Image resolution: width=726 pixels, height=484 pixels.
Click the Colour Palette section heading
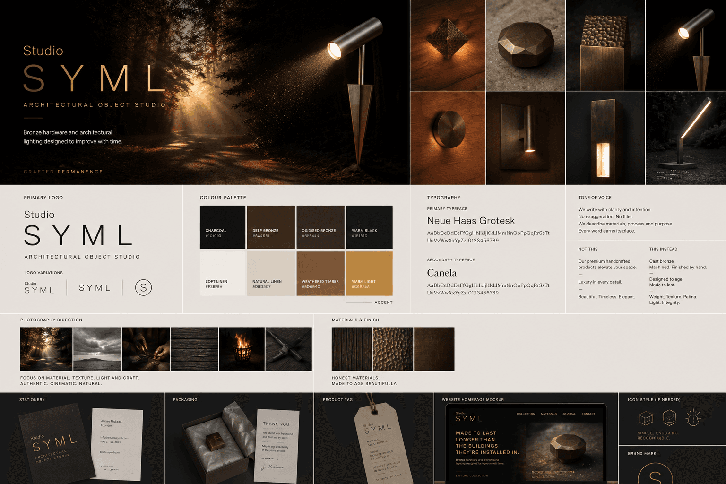(223, 198)
